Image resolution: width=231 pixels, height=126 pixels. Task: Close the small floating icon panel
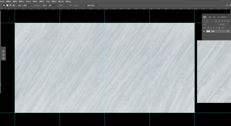click(5, 47)
